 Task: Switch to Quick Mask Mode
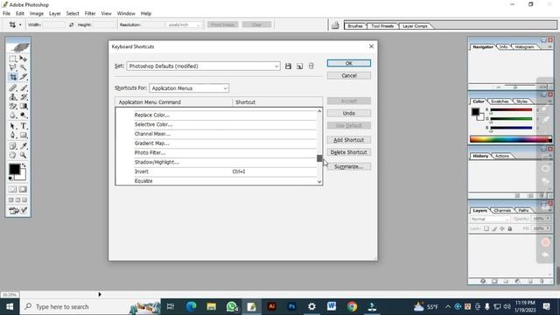tap(24, 189)
